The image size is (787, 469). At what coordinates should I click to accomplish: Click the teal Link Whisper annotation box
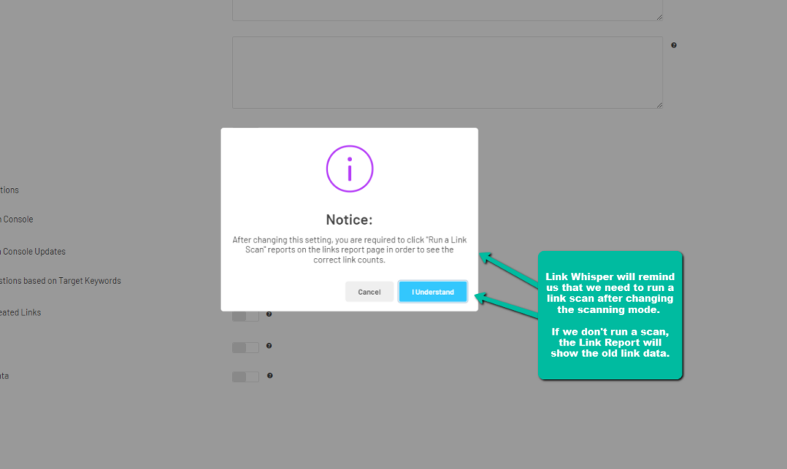pos(609,315)
